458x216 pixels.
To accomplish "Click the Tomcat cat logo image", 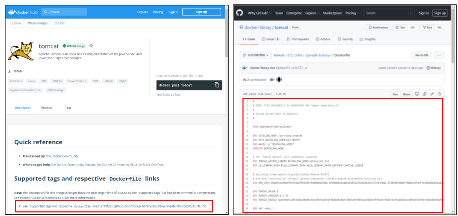I will (x=21, y=51).
